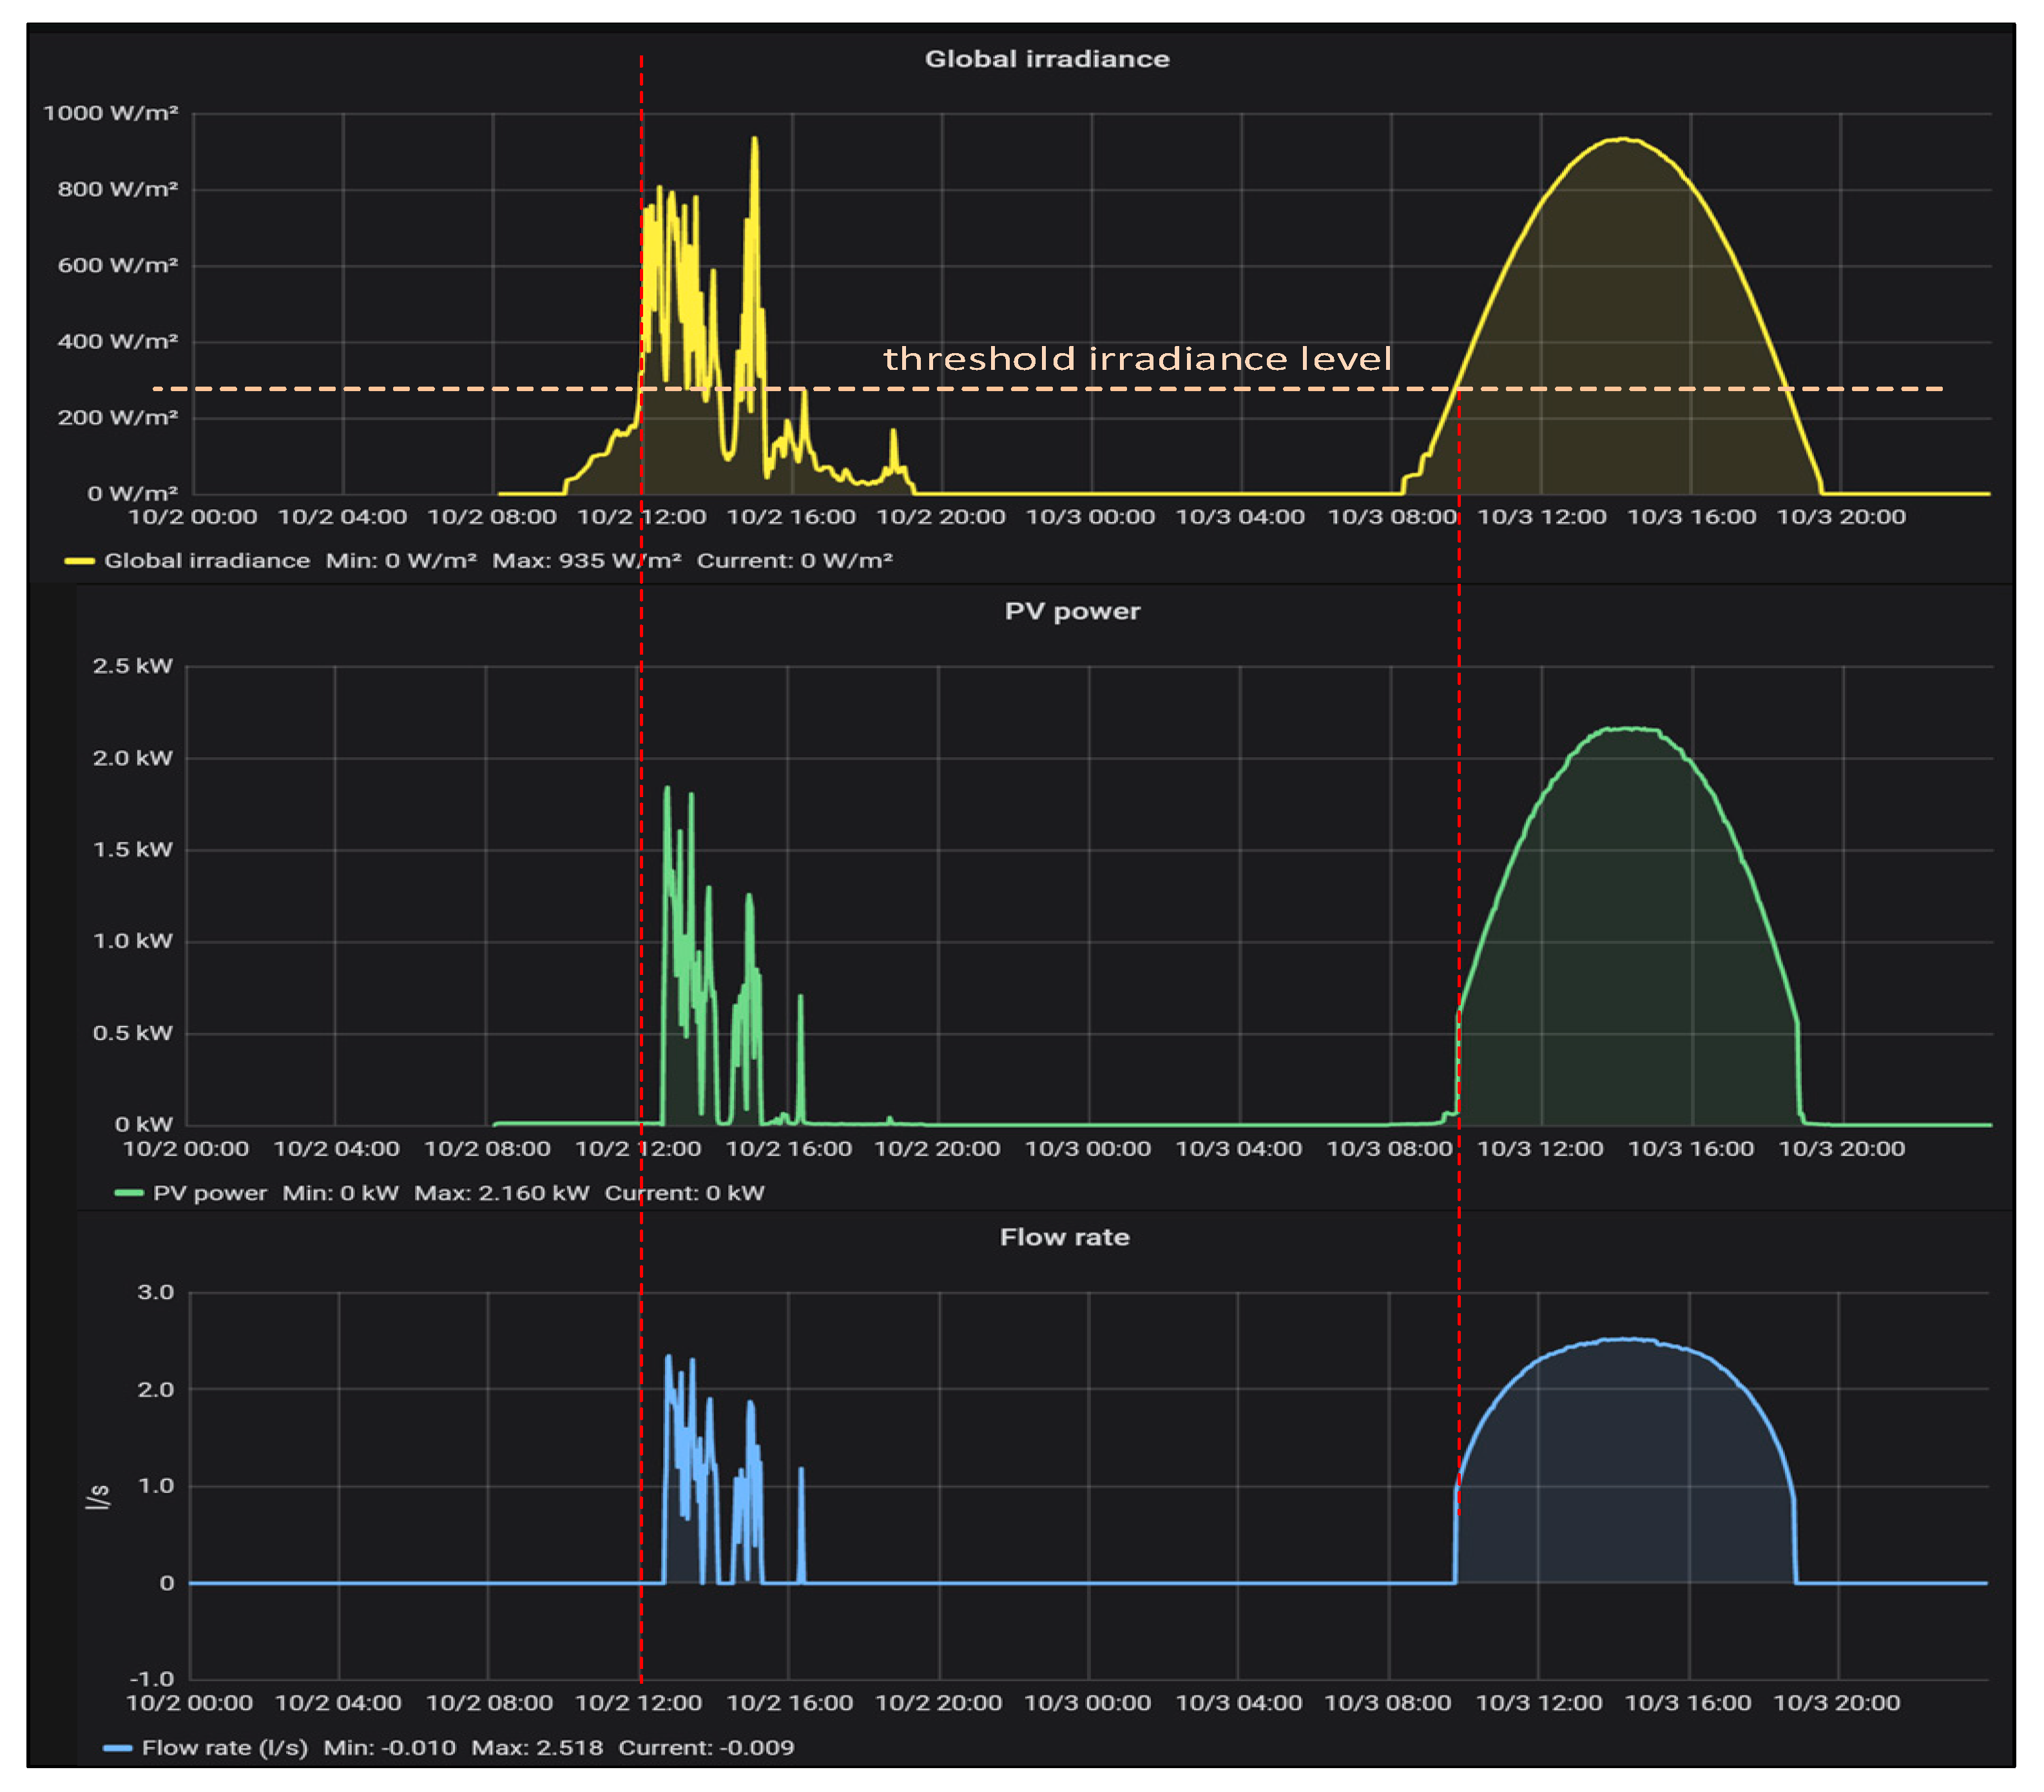Click the yellow Global irradiance legend swatch

(x=79, y=561)
